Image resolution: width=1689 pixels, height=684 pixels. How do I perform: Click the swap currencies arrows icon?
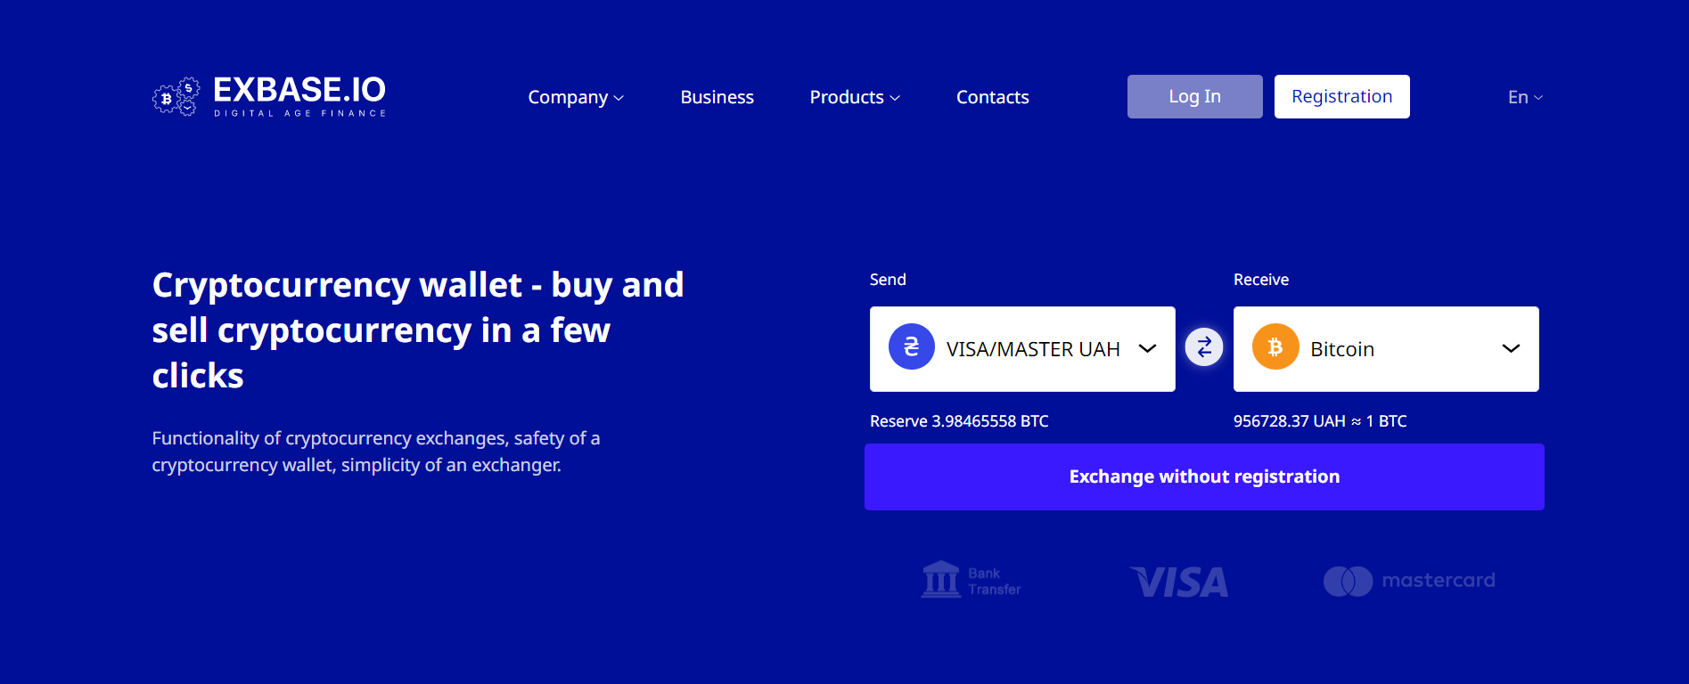(x=1204, y=347)
